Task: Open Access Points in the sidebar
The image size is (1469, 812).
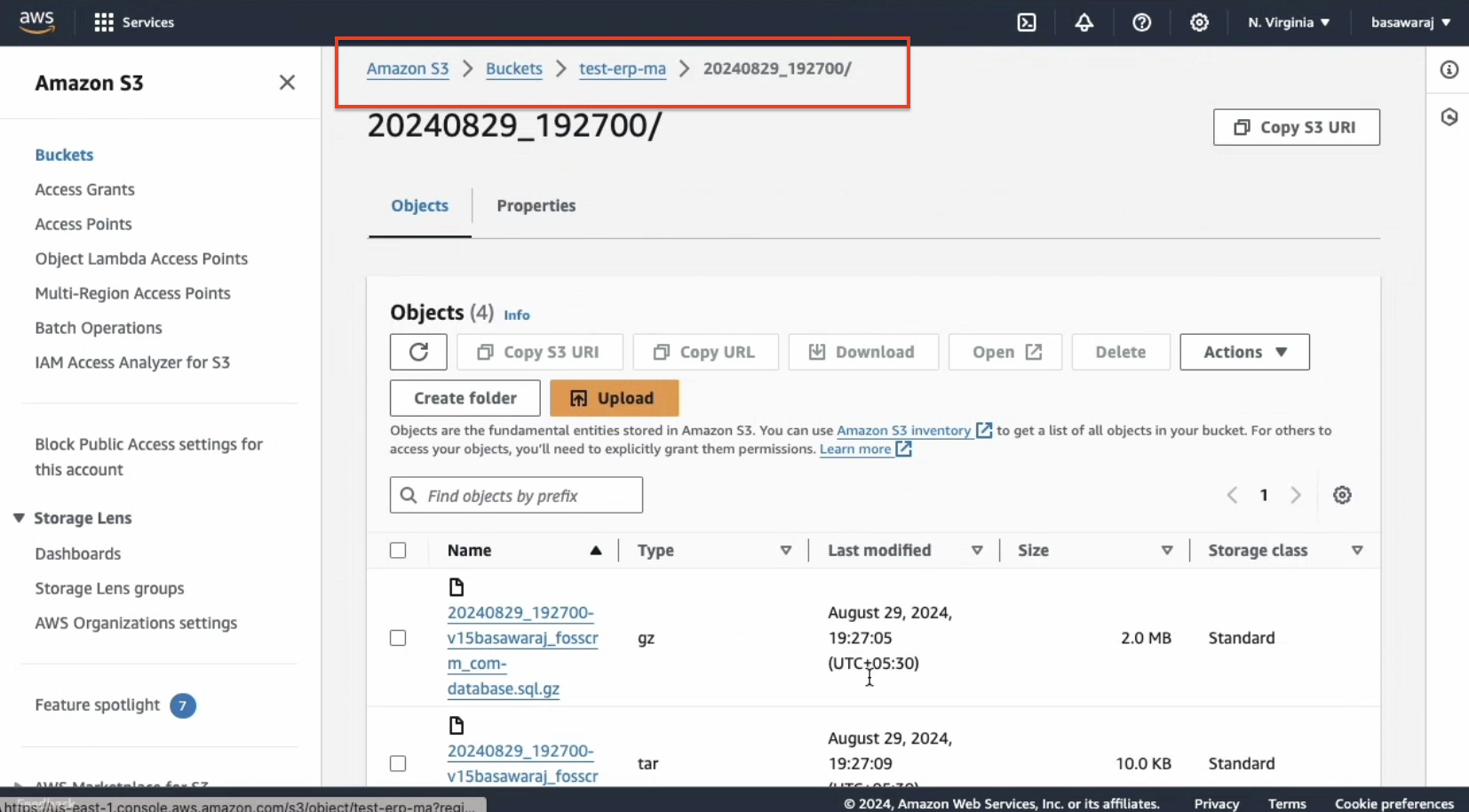Action: point(83,224)
